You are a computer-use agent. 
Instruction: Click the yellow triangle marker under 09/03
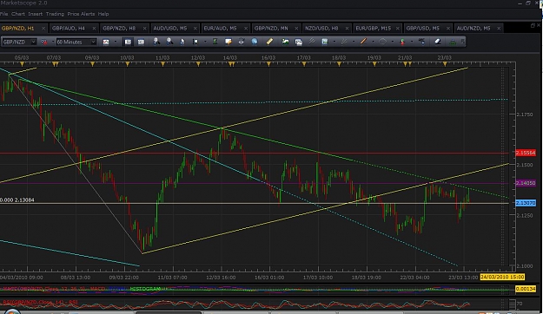coord(92,64)
